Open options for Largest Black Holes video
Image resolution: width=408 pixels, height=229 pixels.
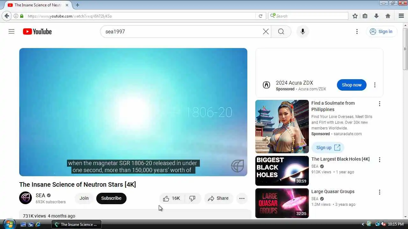(x=380, y=160)
